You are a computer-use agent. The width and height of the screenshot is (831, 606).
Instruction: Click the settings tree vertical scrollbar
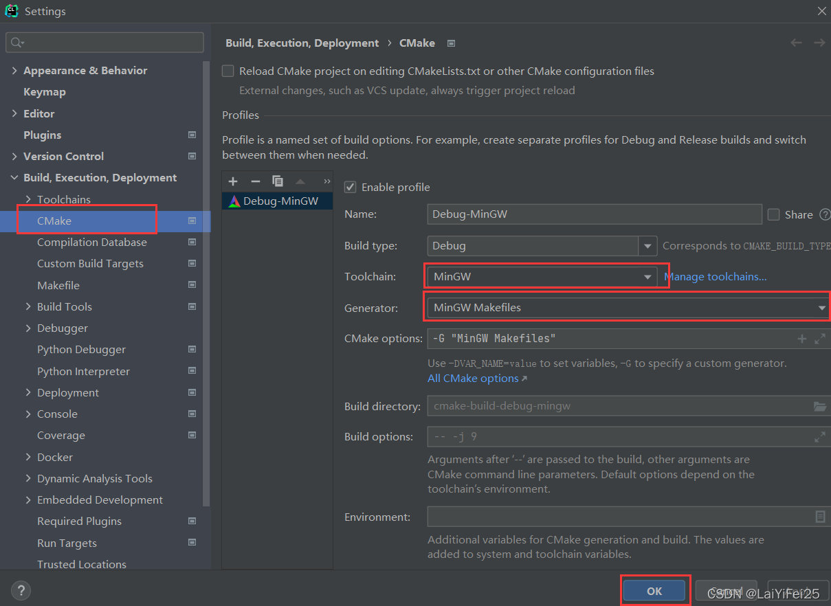tap(207, 283)
